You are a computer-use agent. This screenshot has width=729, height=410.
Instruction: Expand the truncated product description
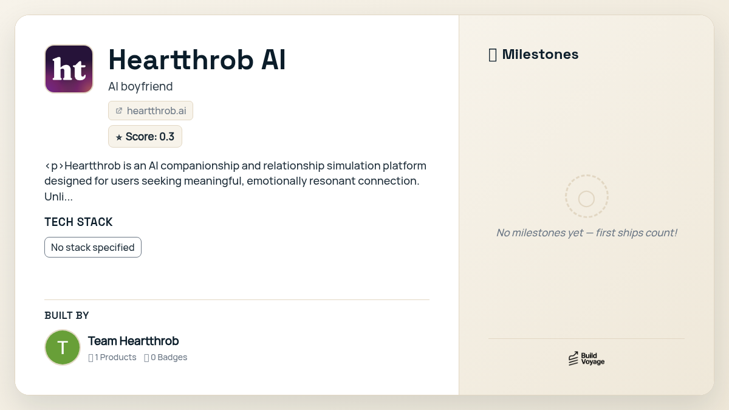[67, 196]
